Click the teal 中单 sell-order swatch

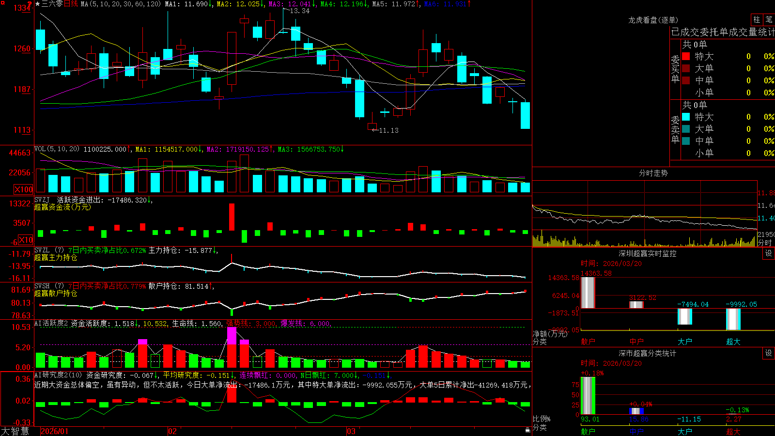686,141
